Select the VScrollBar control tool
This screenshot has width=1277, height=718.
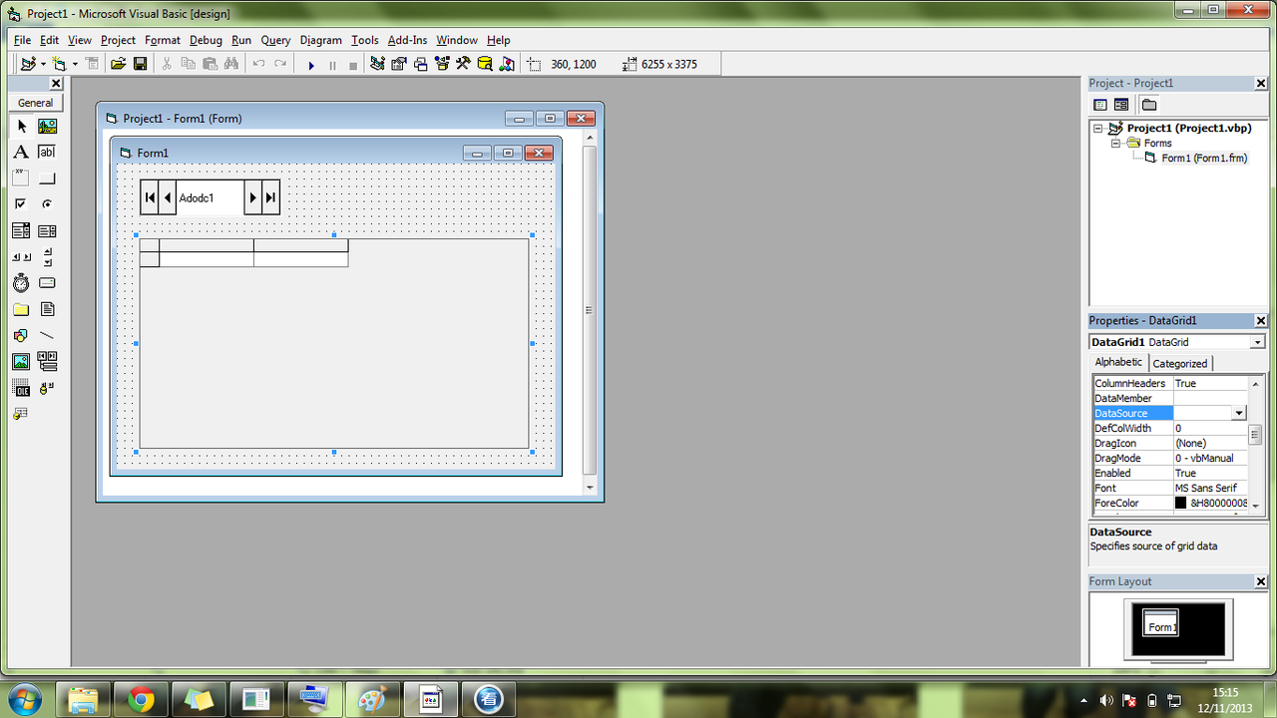point(47,257)
